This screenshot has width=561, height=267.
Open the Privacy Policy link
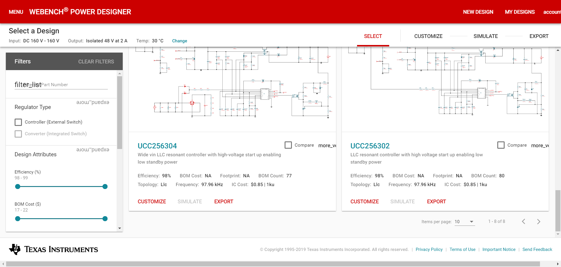[429, 249]
